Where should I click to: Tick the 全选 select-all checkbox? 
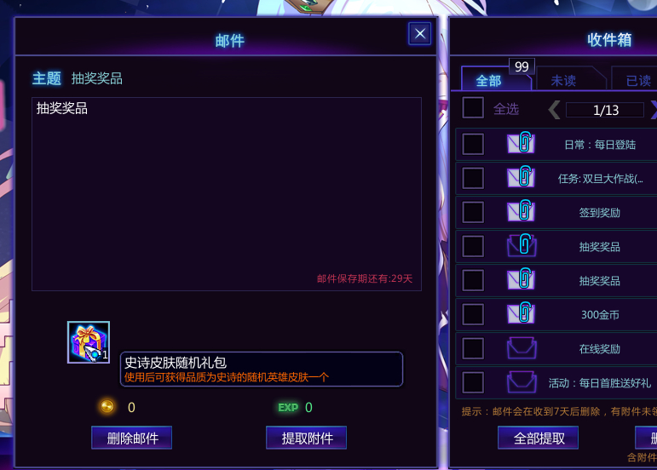tap(473, 107)
